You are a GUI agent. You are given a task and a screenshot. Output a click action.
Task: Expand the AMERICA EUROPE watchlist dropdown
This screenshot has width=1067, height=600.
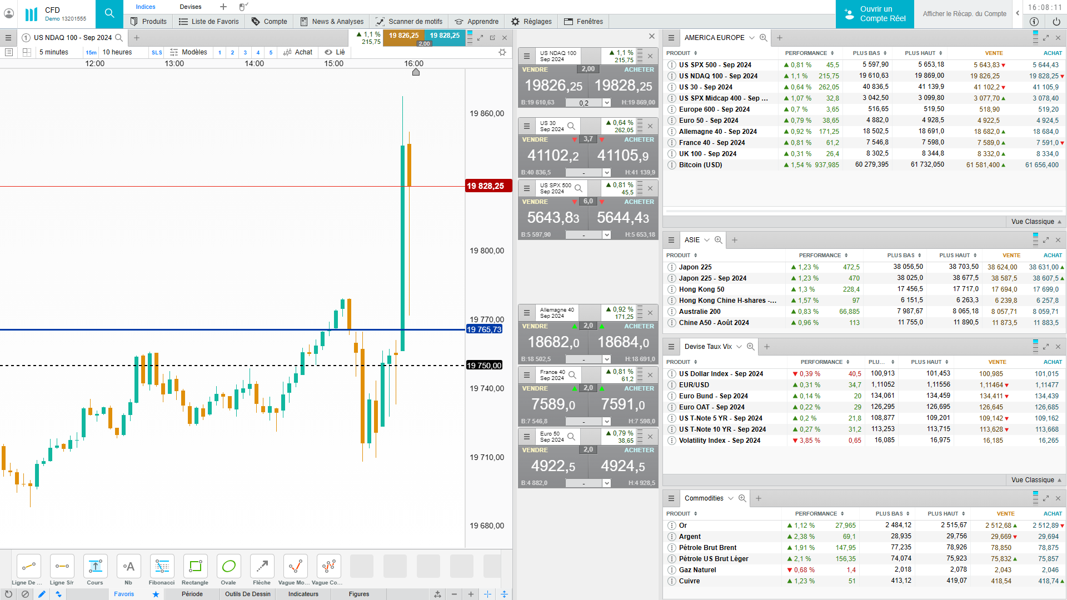[x=752, y=38]
